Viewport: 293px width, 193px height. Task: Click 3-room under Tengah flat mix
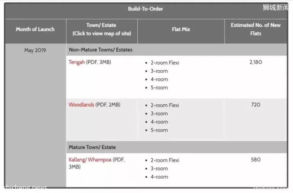click(x=159, y=71)
